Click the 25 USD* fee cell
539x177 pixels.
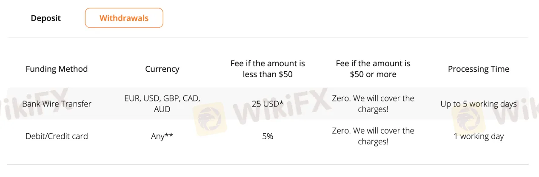[268, 104]
